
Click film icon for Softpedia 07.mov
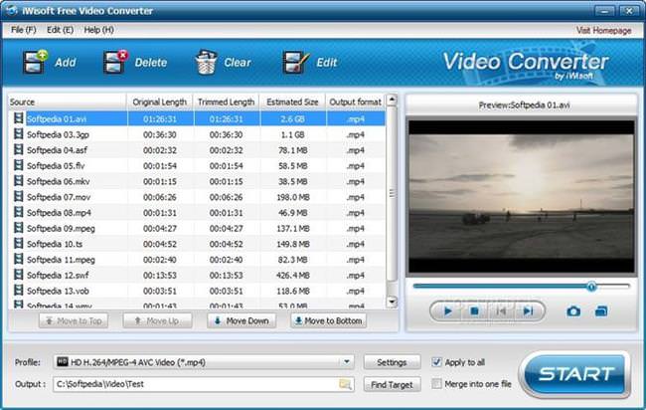pos(18,197)
